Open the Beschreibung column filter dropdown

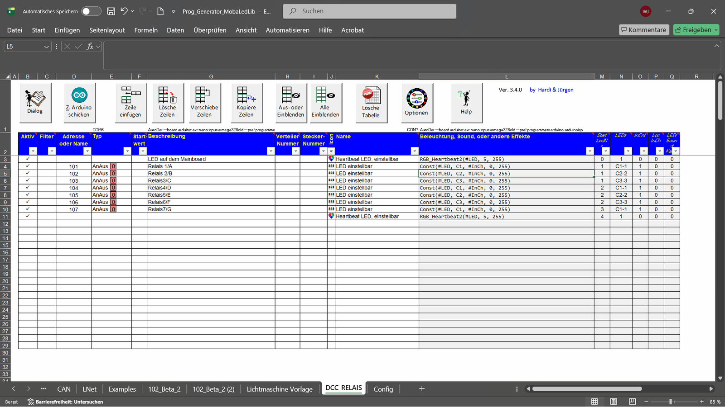point(271,151)
